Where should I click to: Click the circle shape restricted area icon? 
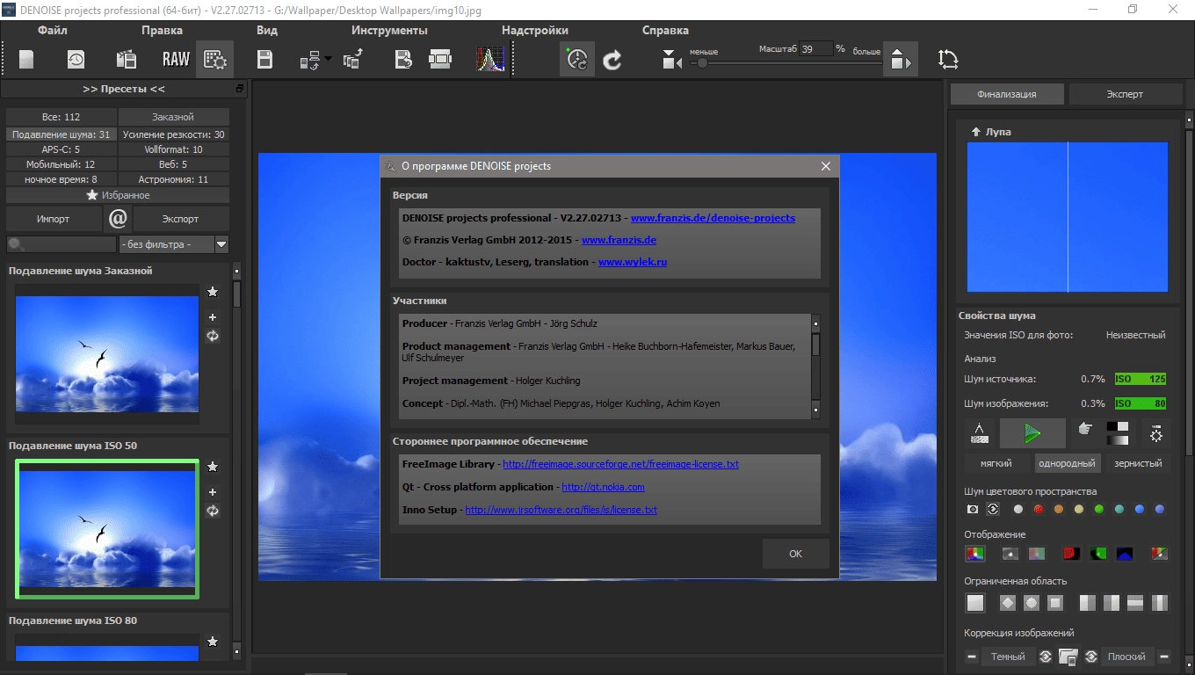click(1032, 603)
